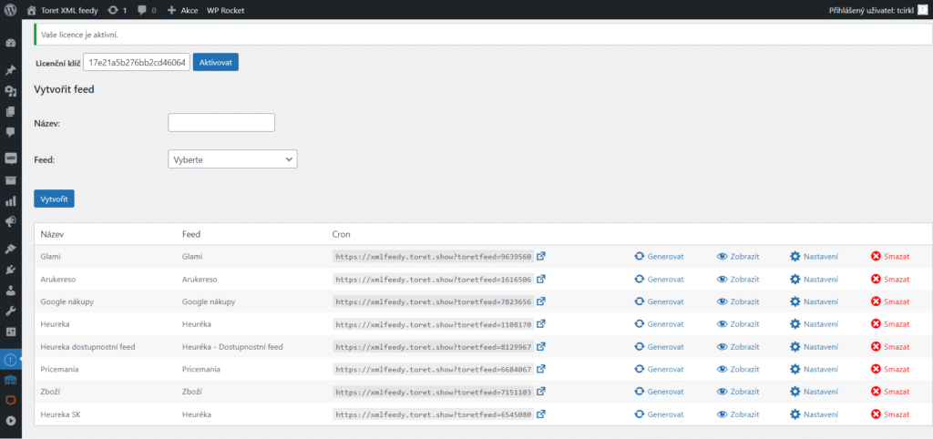Open 'Akce' new content menu
This screenshot has width=933, height=439.
[182, 10]
